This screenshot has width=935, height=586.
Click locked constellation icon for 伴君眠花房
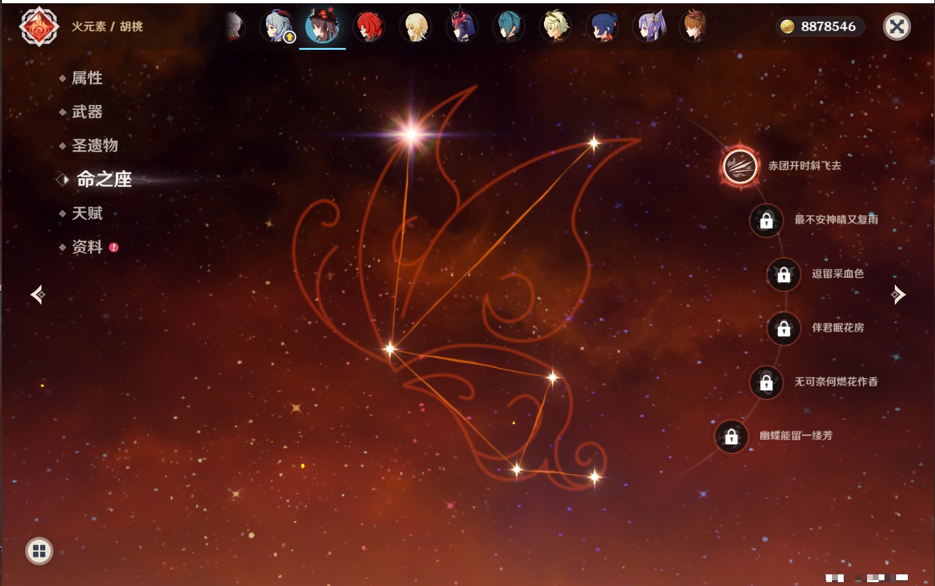click(783, 328)
